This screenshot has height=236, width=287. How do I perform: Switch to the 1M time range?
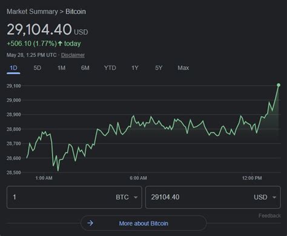tap(61, 68)
